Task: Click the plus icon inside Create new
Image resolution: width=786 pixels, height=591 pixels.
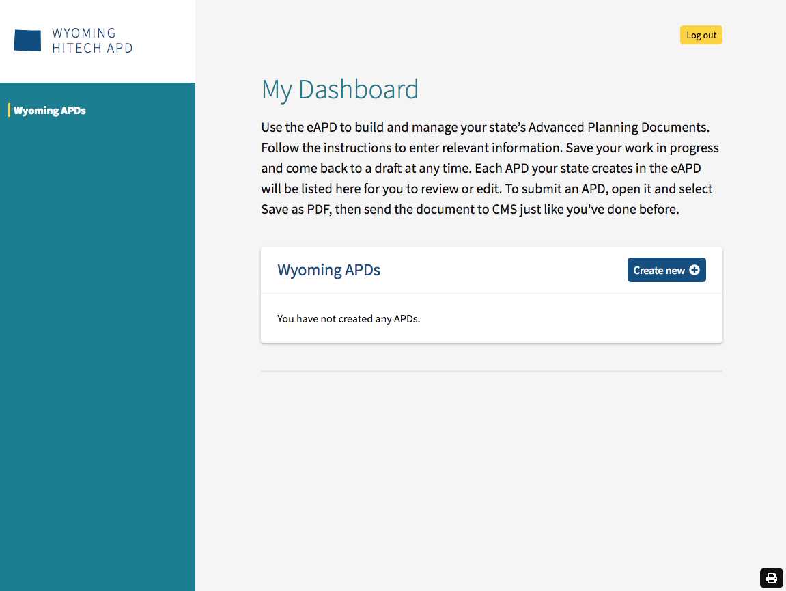Action: (696, 270)
